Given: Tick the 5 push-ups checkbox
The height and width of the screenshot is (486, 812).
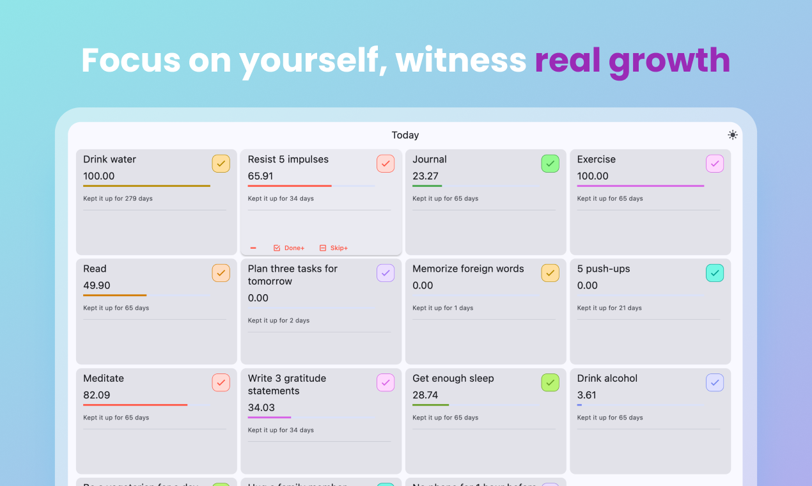Looking at the screenshot, I should click(x=715, y=273).
